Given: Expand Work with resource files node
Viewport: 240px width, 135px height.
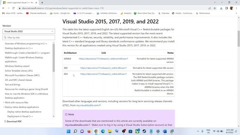Looking at the screenshot, I should coord(4,102).
